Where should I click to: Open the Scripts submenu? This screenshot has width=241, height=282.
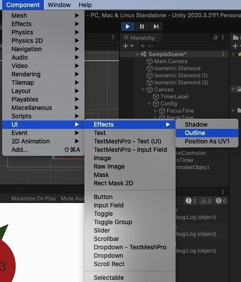43,116
